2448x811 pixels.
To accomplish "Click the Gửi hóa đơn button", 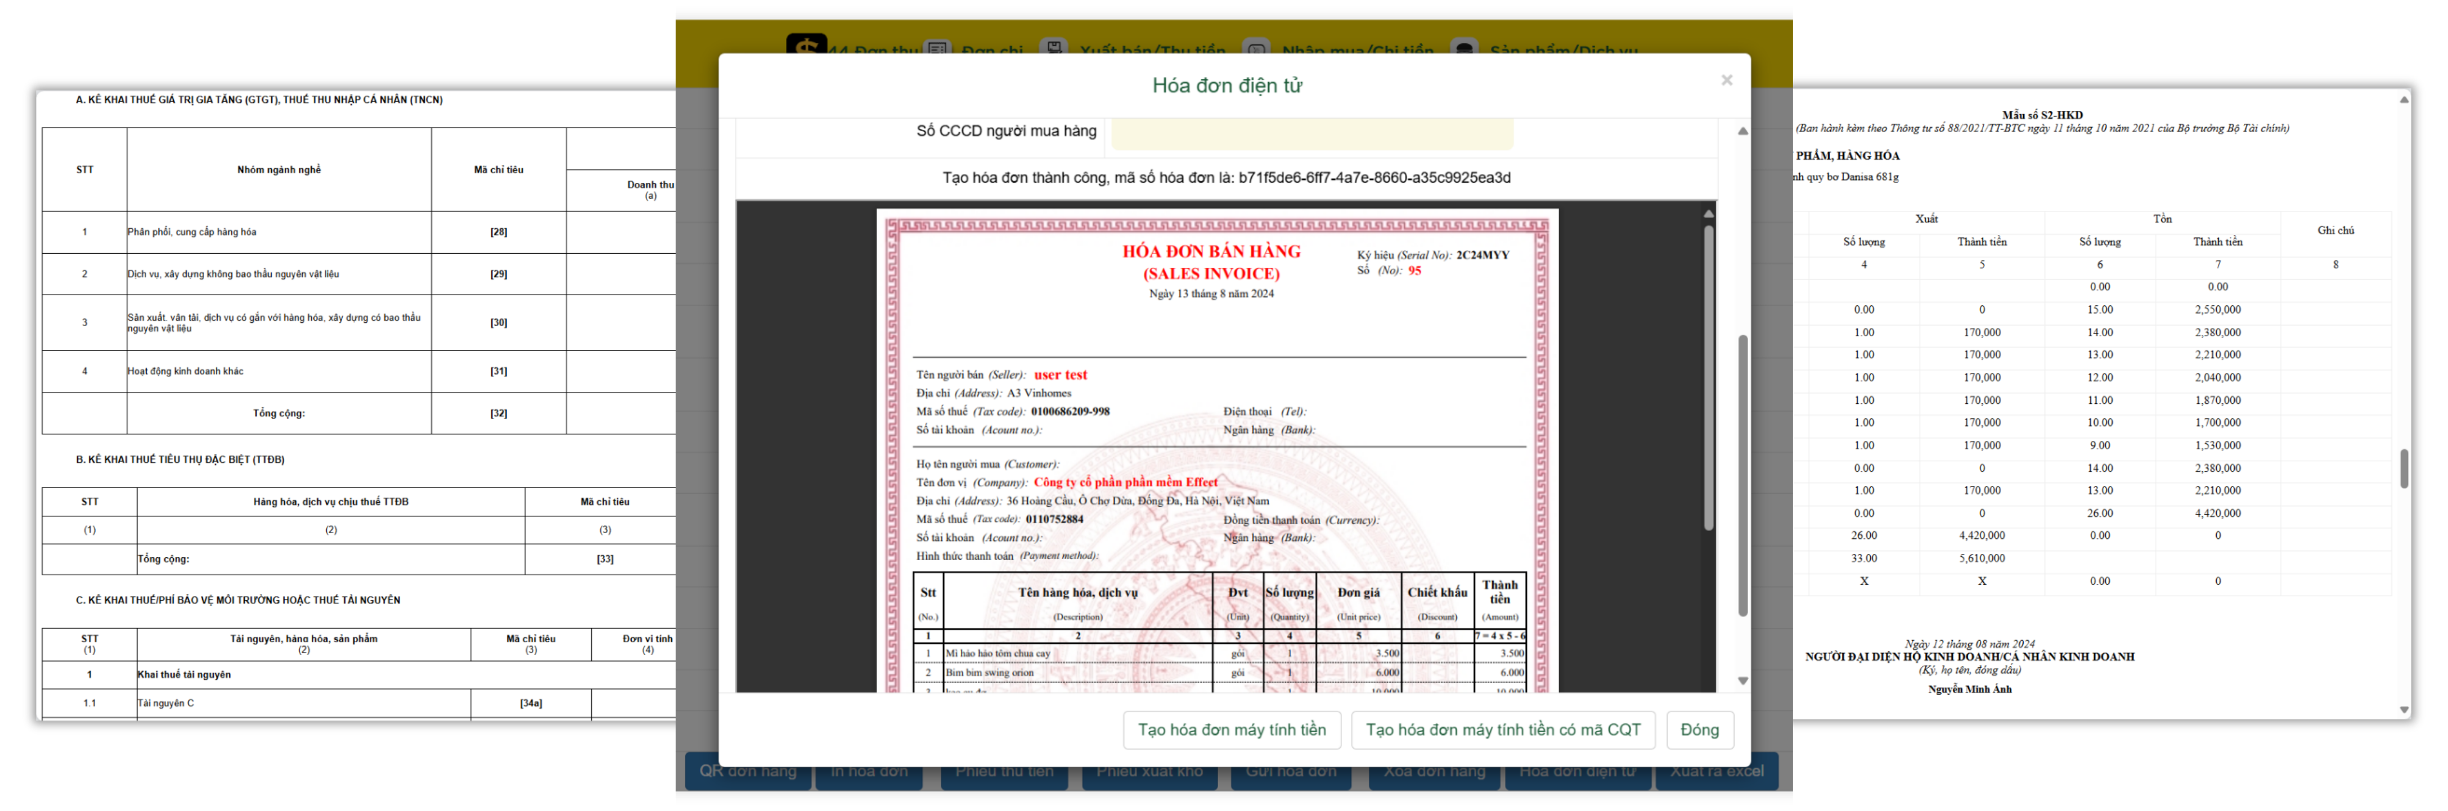I will [1291, 772].
